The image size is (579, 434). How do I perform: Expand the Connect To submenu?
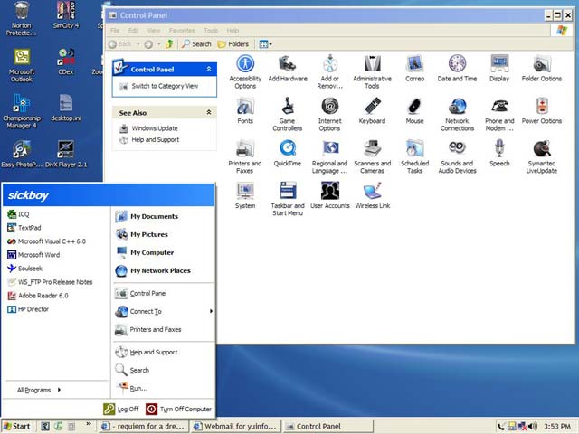click(164, 311)
